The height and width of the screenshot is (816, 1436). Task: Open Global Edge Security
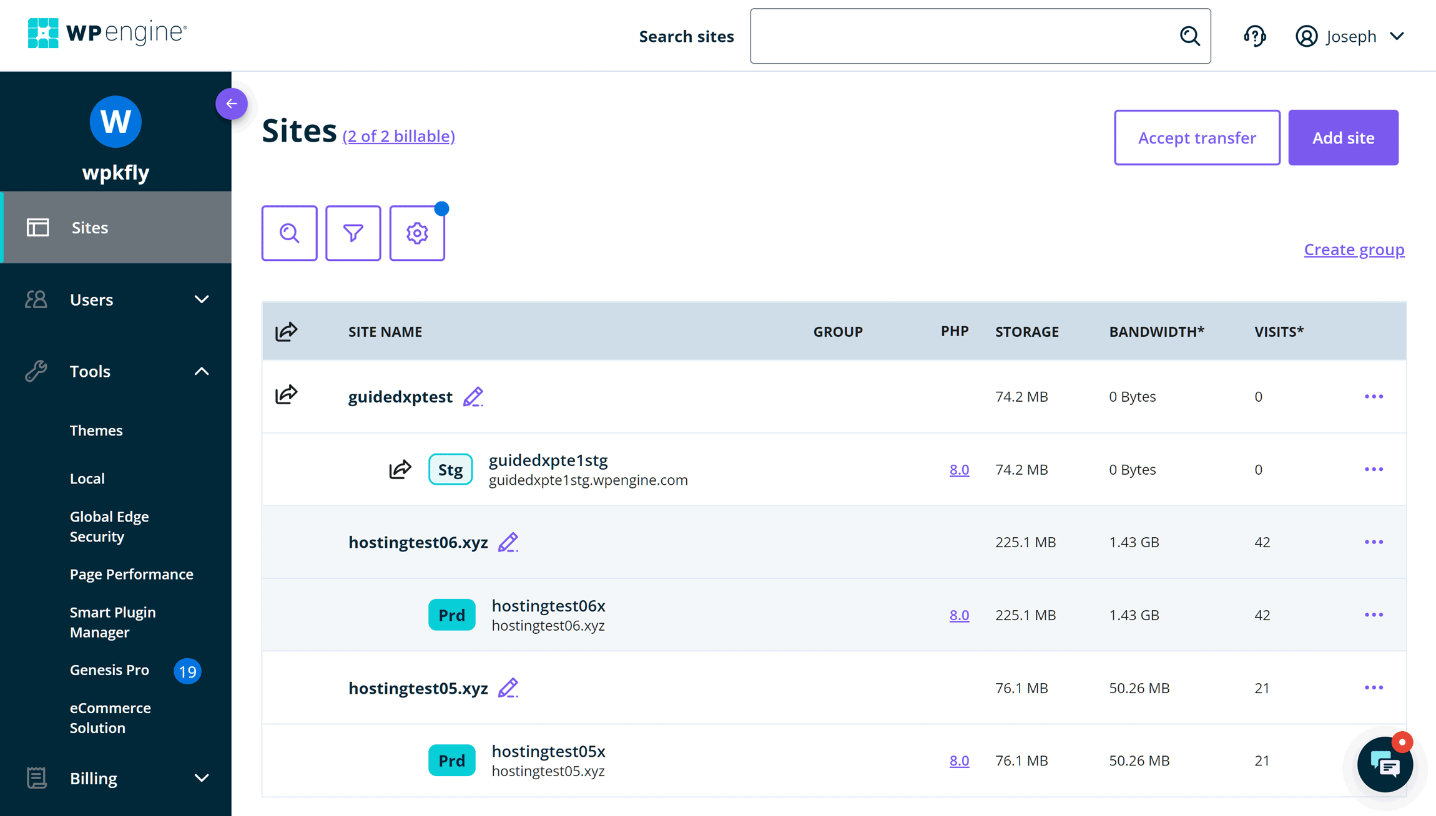(x=109, y=527)
